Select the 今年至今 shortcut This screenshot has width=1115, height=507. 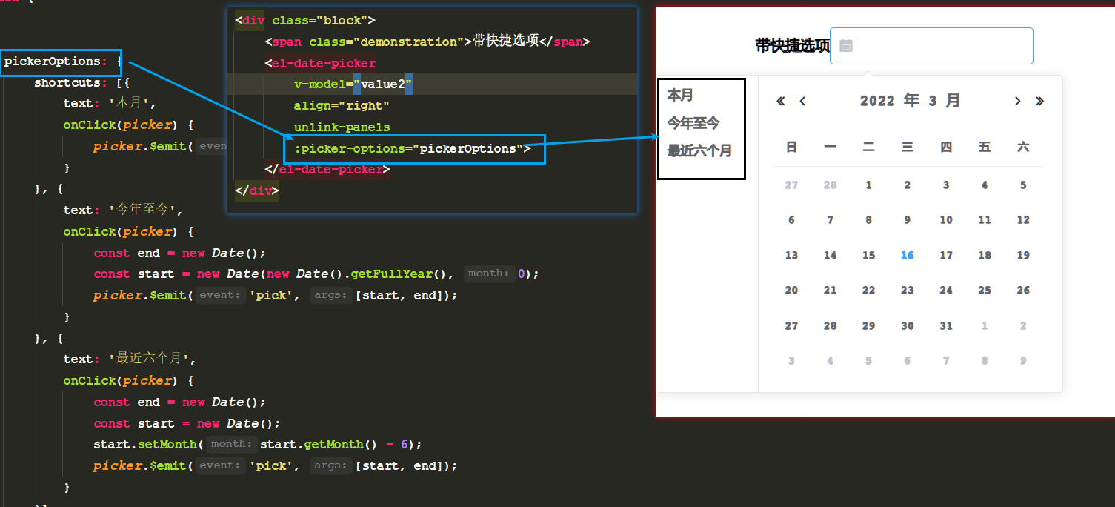pyautogui.click(x=693, y=123)
